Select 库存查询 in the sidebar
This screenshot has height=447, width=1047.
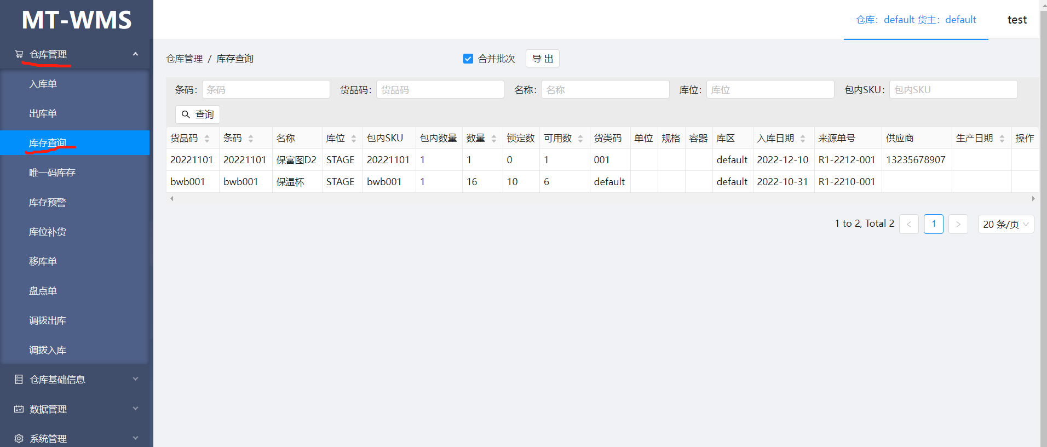(x=74, y=143)
